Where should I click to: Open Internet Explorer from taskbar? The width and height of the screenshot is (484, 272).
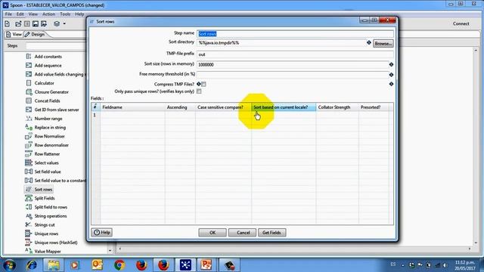coord(32,265)
